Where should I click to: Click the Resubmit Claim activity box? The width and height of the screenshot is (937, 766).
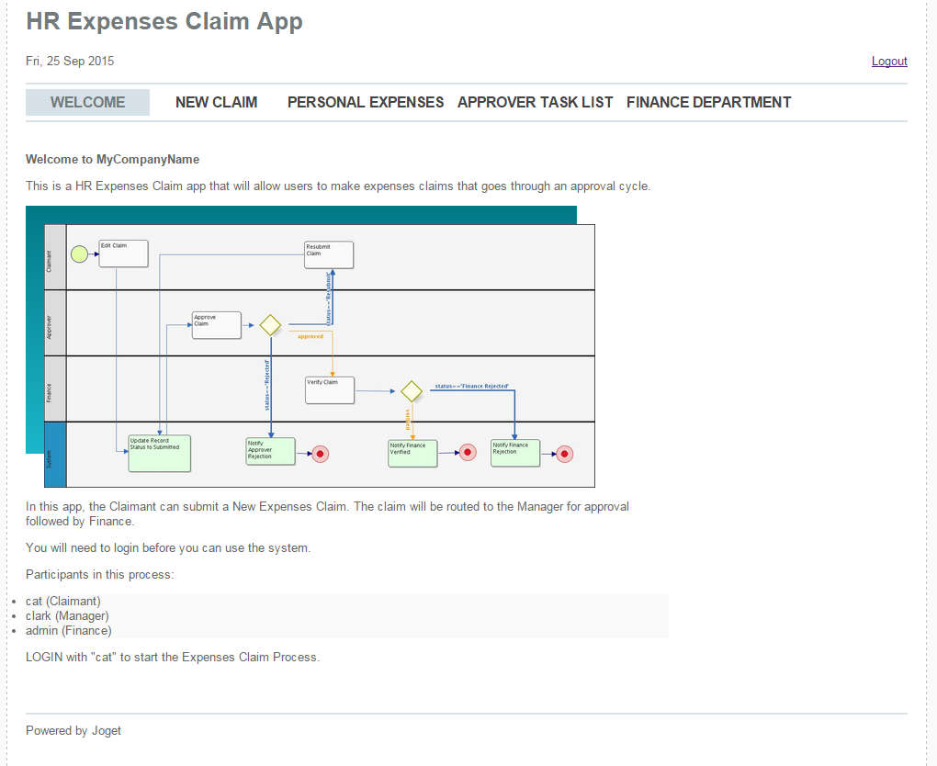tap(329, 254)
